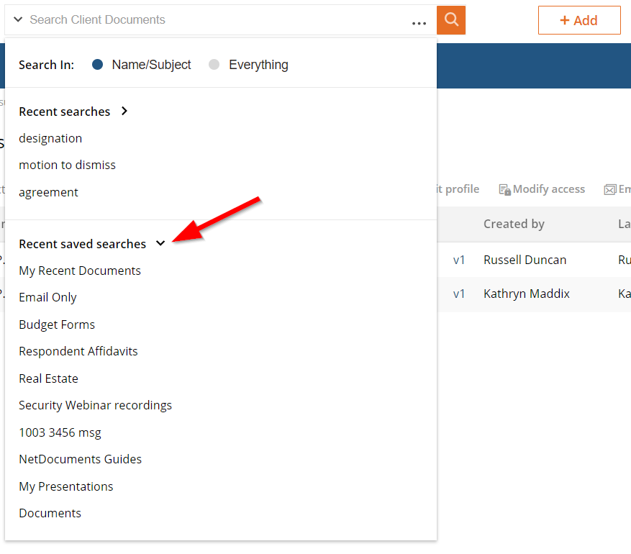Choose recent search 'designation'
This screenshot has height=554, width=631.
[x=50, y=138]
